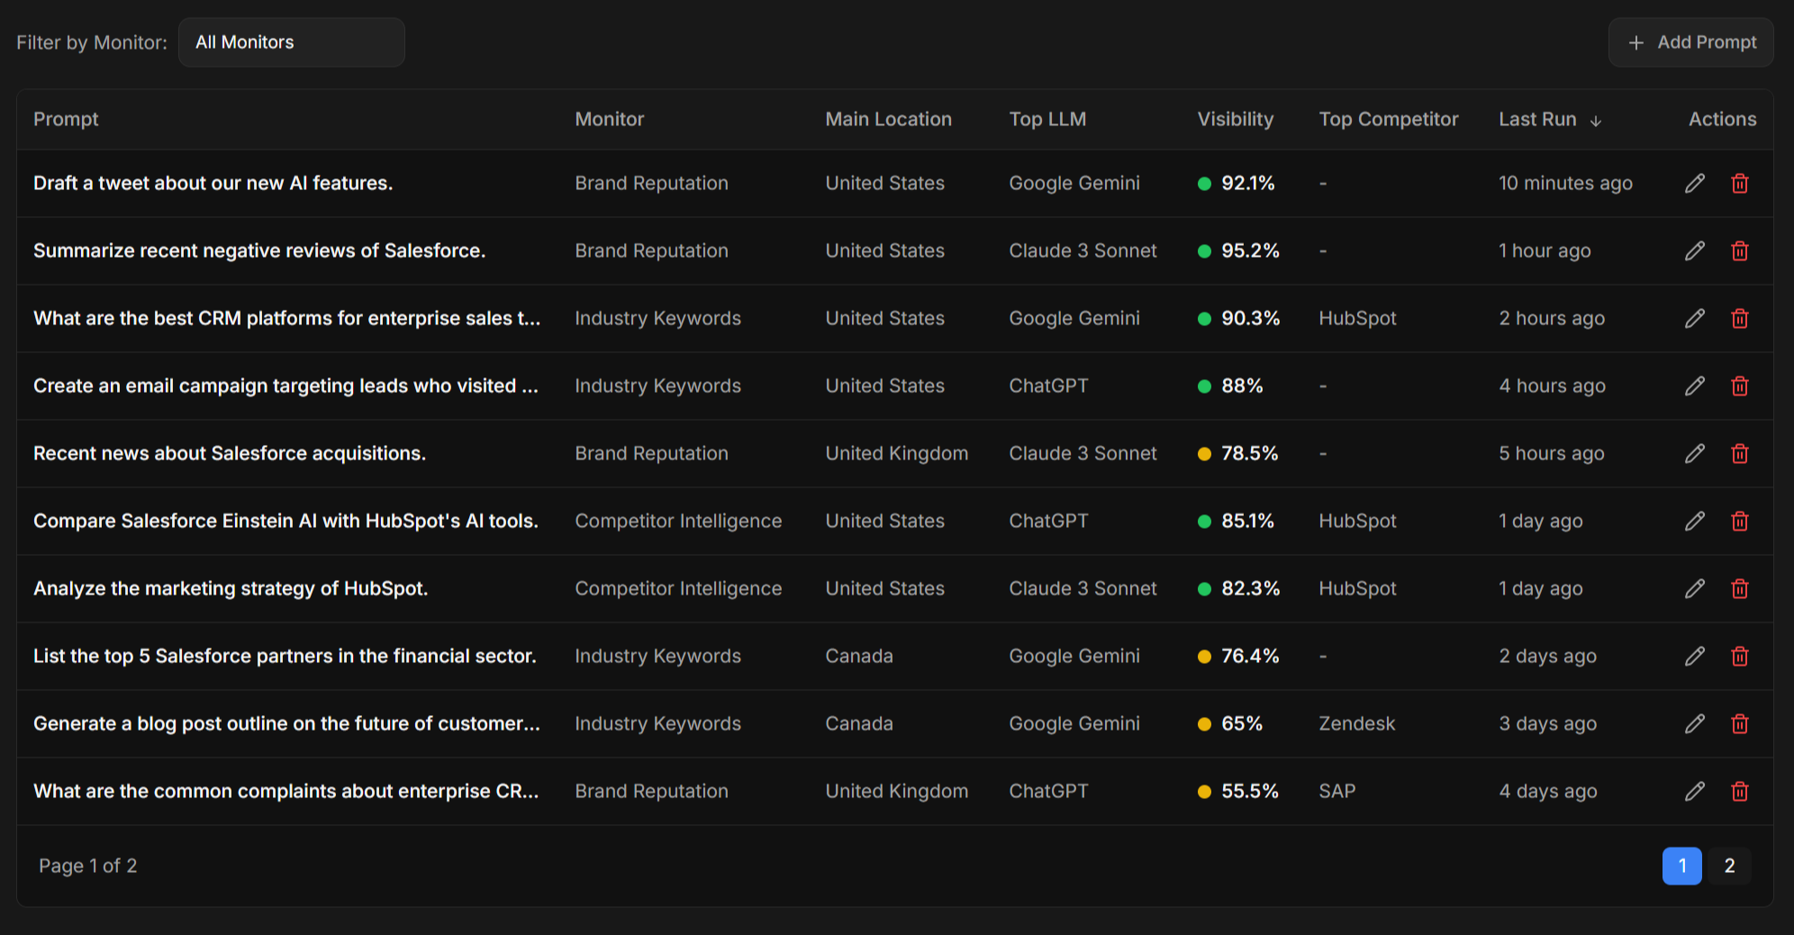Click the 92.1% visibility value
Image resolution: width=1794 pixels, height=935 pixels.
click(1247, 183)
